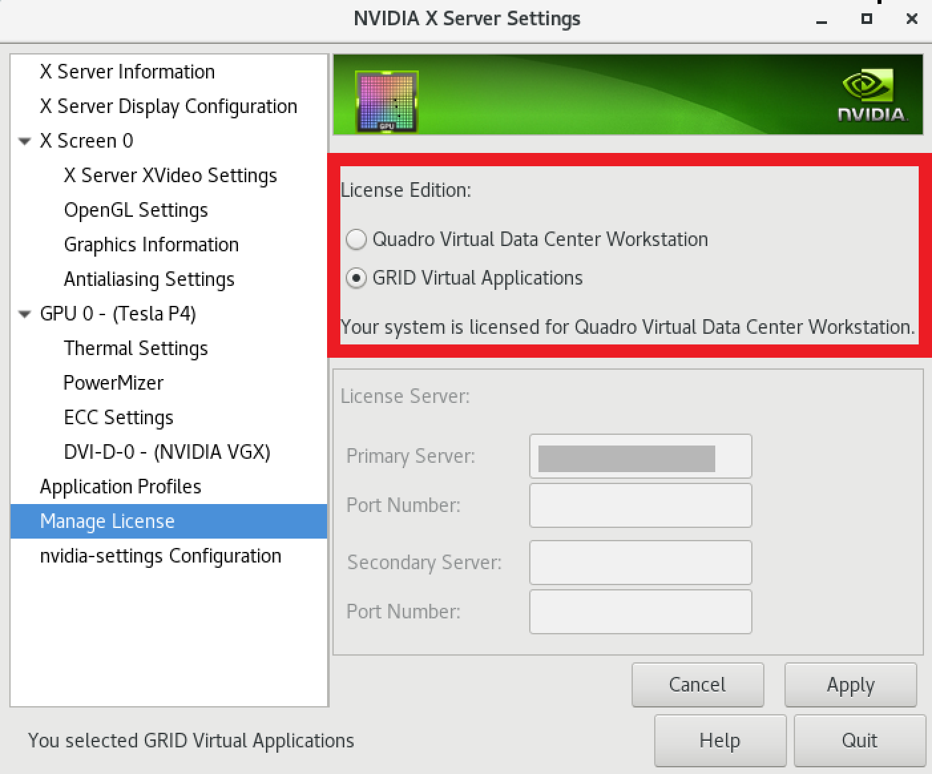Screen dimensions: 932x774
Task: Select Quadro Virtual Data Center Workstation license
Action: tap(357, 239)
